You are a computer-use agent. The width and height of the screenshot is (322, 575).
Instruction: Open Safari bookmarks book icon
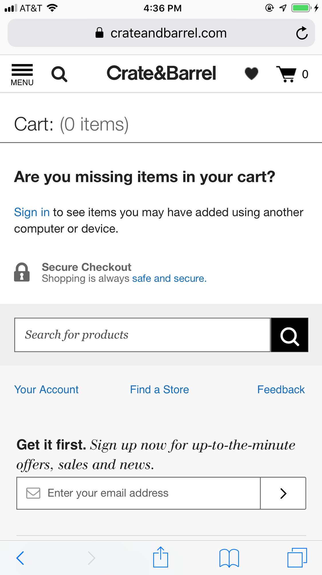point(229,558)
